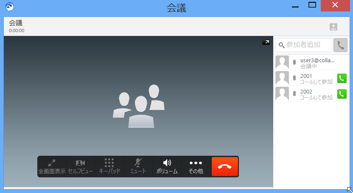Call participant 2001 with green phone button
The width and height of the screenshot is (353, 193).
coord(342,78)
